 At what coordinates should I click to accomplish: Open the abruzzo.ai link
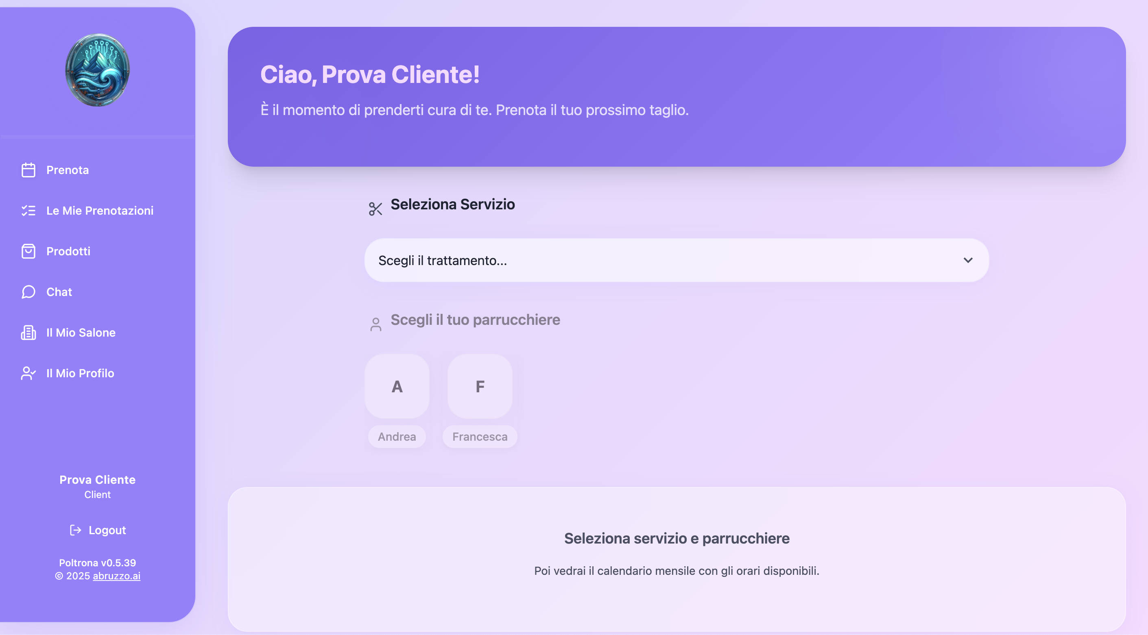117,576
